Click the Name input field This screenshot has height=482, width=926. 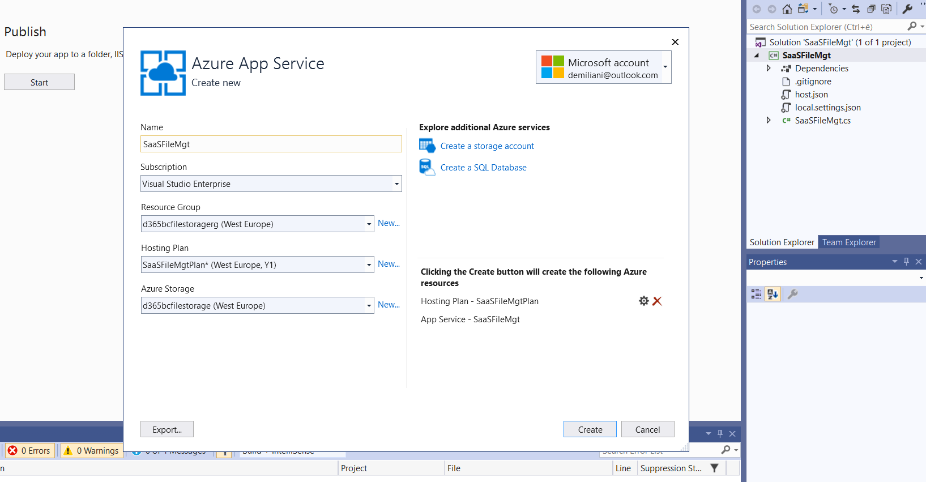pos(271,144)
